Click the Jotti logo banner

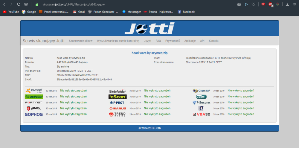[x=149, y=28]
